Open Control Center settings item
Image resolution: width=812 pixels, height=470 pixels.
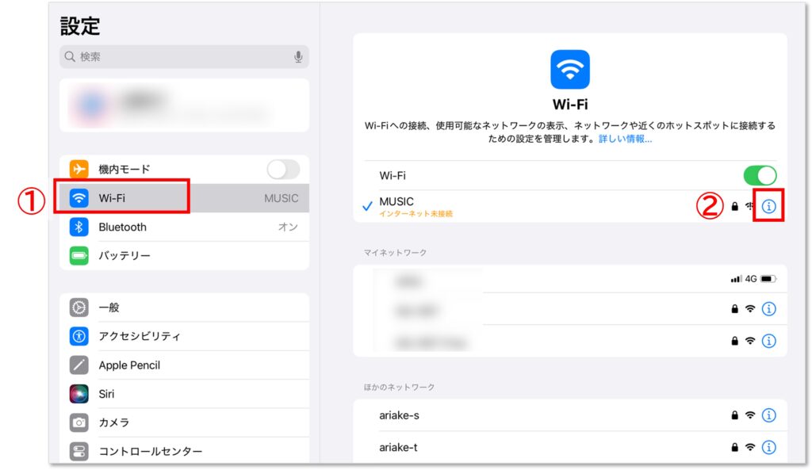(150, 451)
